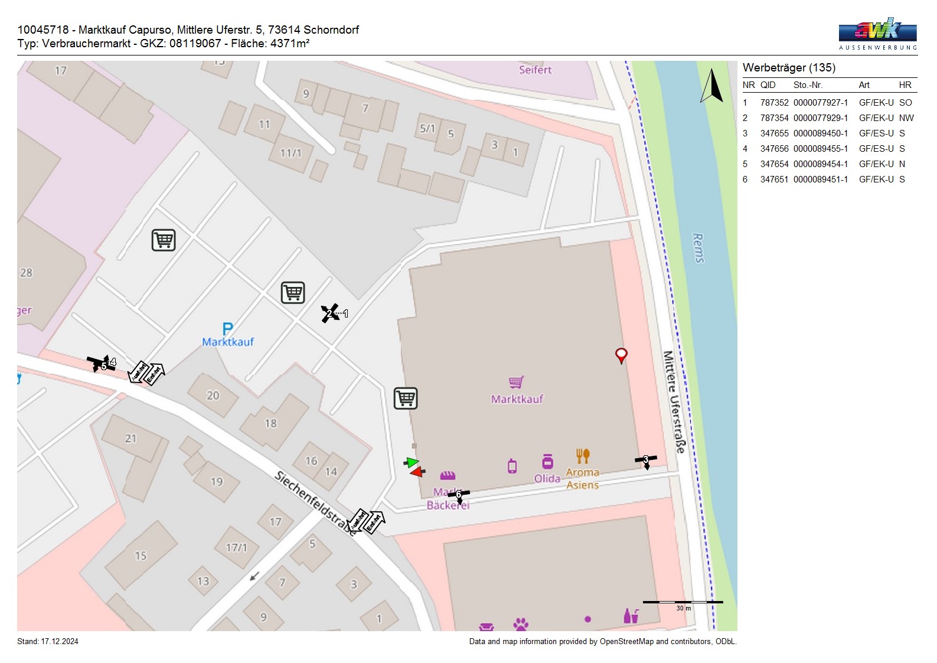This screenshot has height=663, width=937.
Task: Click the shopping cart icon beside the Marktkauf building
Action: coord(406,399)
